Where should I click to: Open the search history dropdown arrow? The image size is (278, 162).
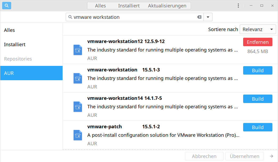point(208,17)
